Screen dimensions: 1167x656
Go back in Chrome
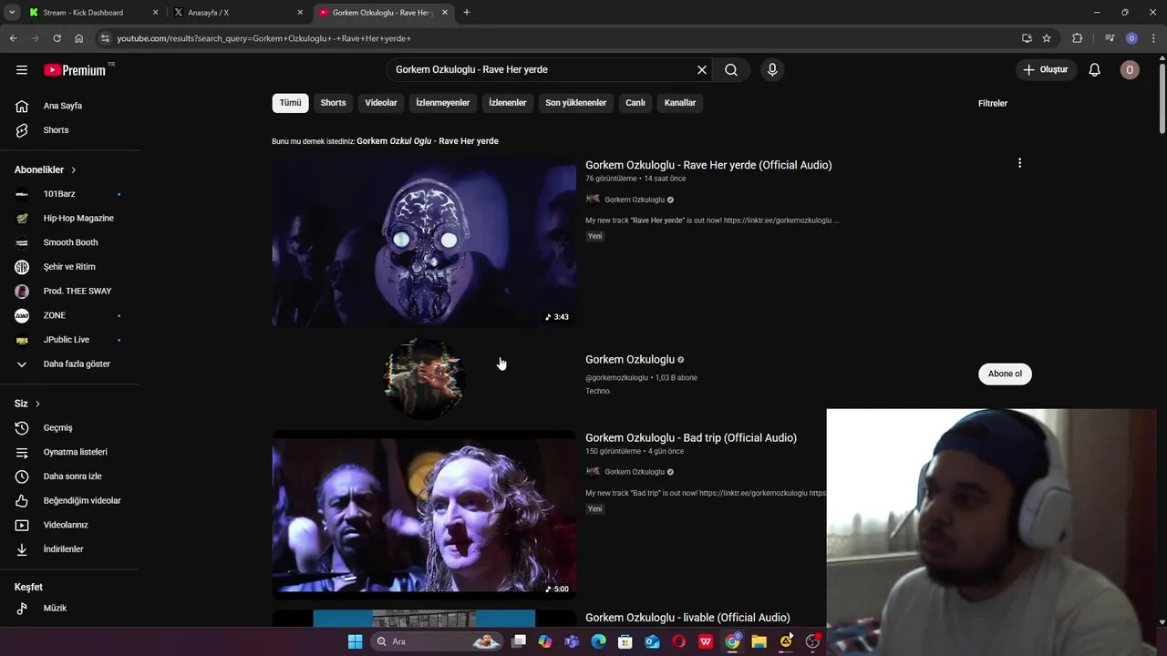[x=13, y=38]
